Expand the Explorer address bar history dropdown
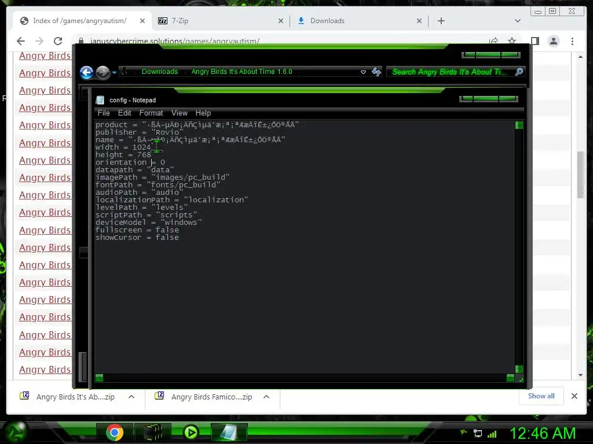This screenshot has height=444, width=593. [x=363, y=72]
